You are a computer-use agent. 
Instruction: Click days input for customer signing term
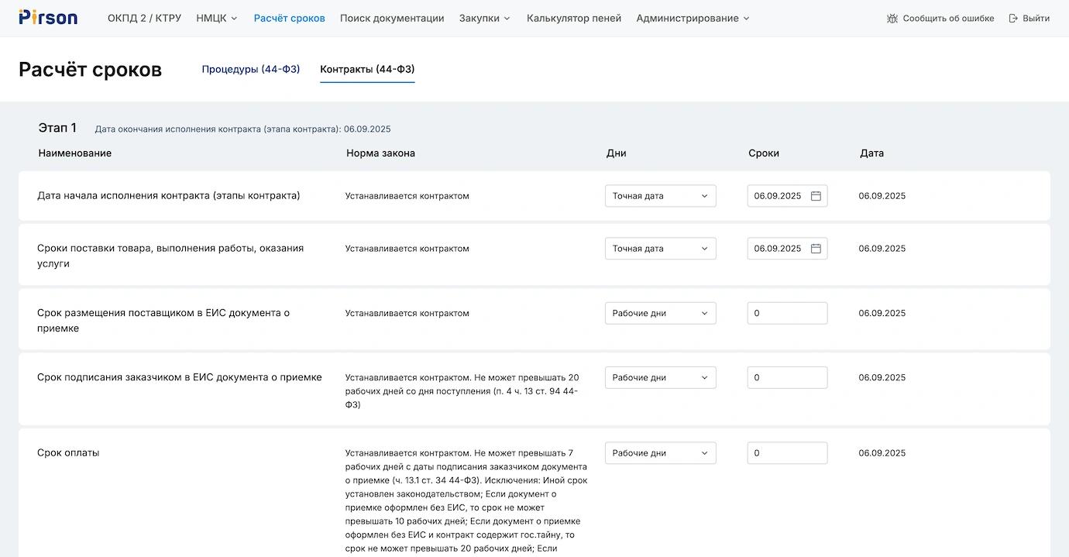tap(787, 378)
